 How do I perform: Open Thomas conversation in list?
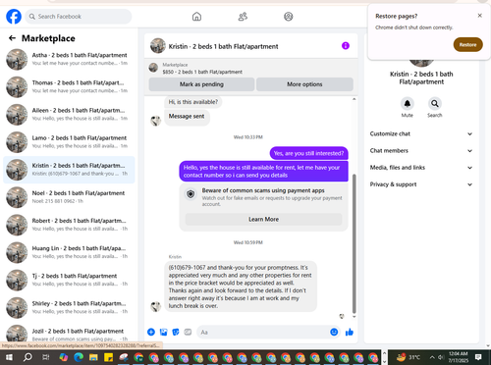pos(69,86)
